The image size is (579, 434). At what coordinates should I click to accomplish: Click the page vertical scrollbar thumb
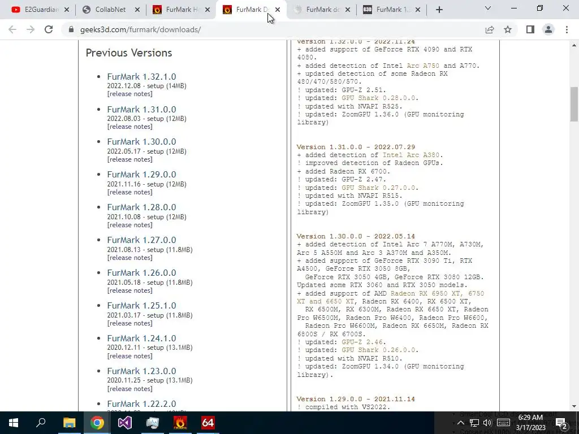pyautogui.click(x=574, y=104)
